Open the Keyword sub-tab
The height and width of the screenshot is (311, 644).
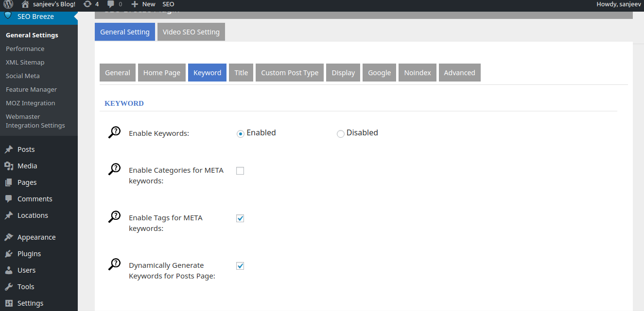pos(207,72)
